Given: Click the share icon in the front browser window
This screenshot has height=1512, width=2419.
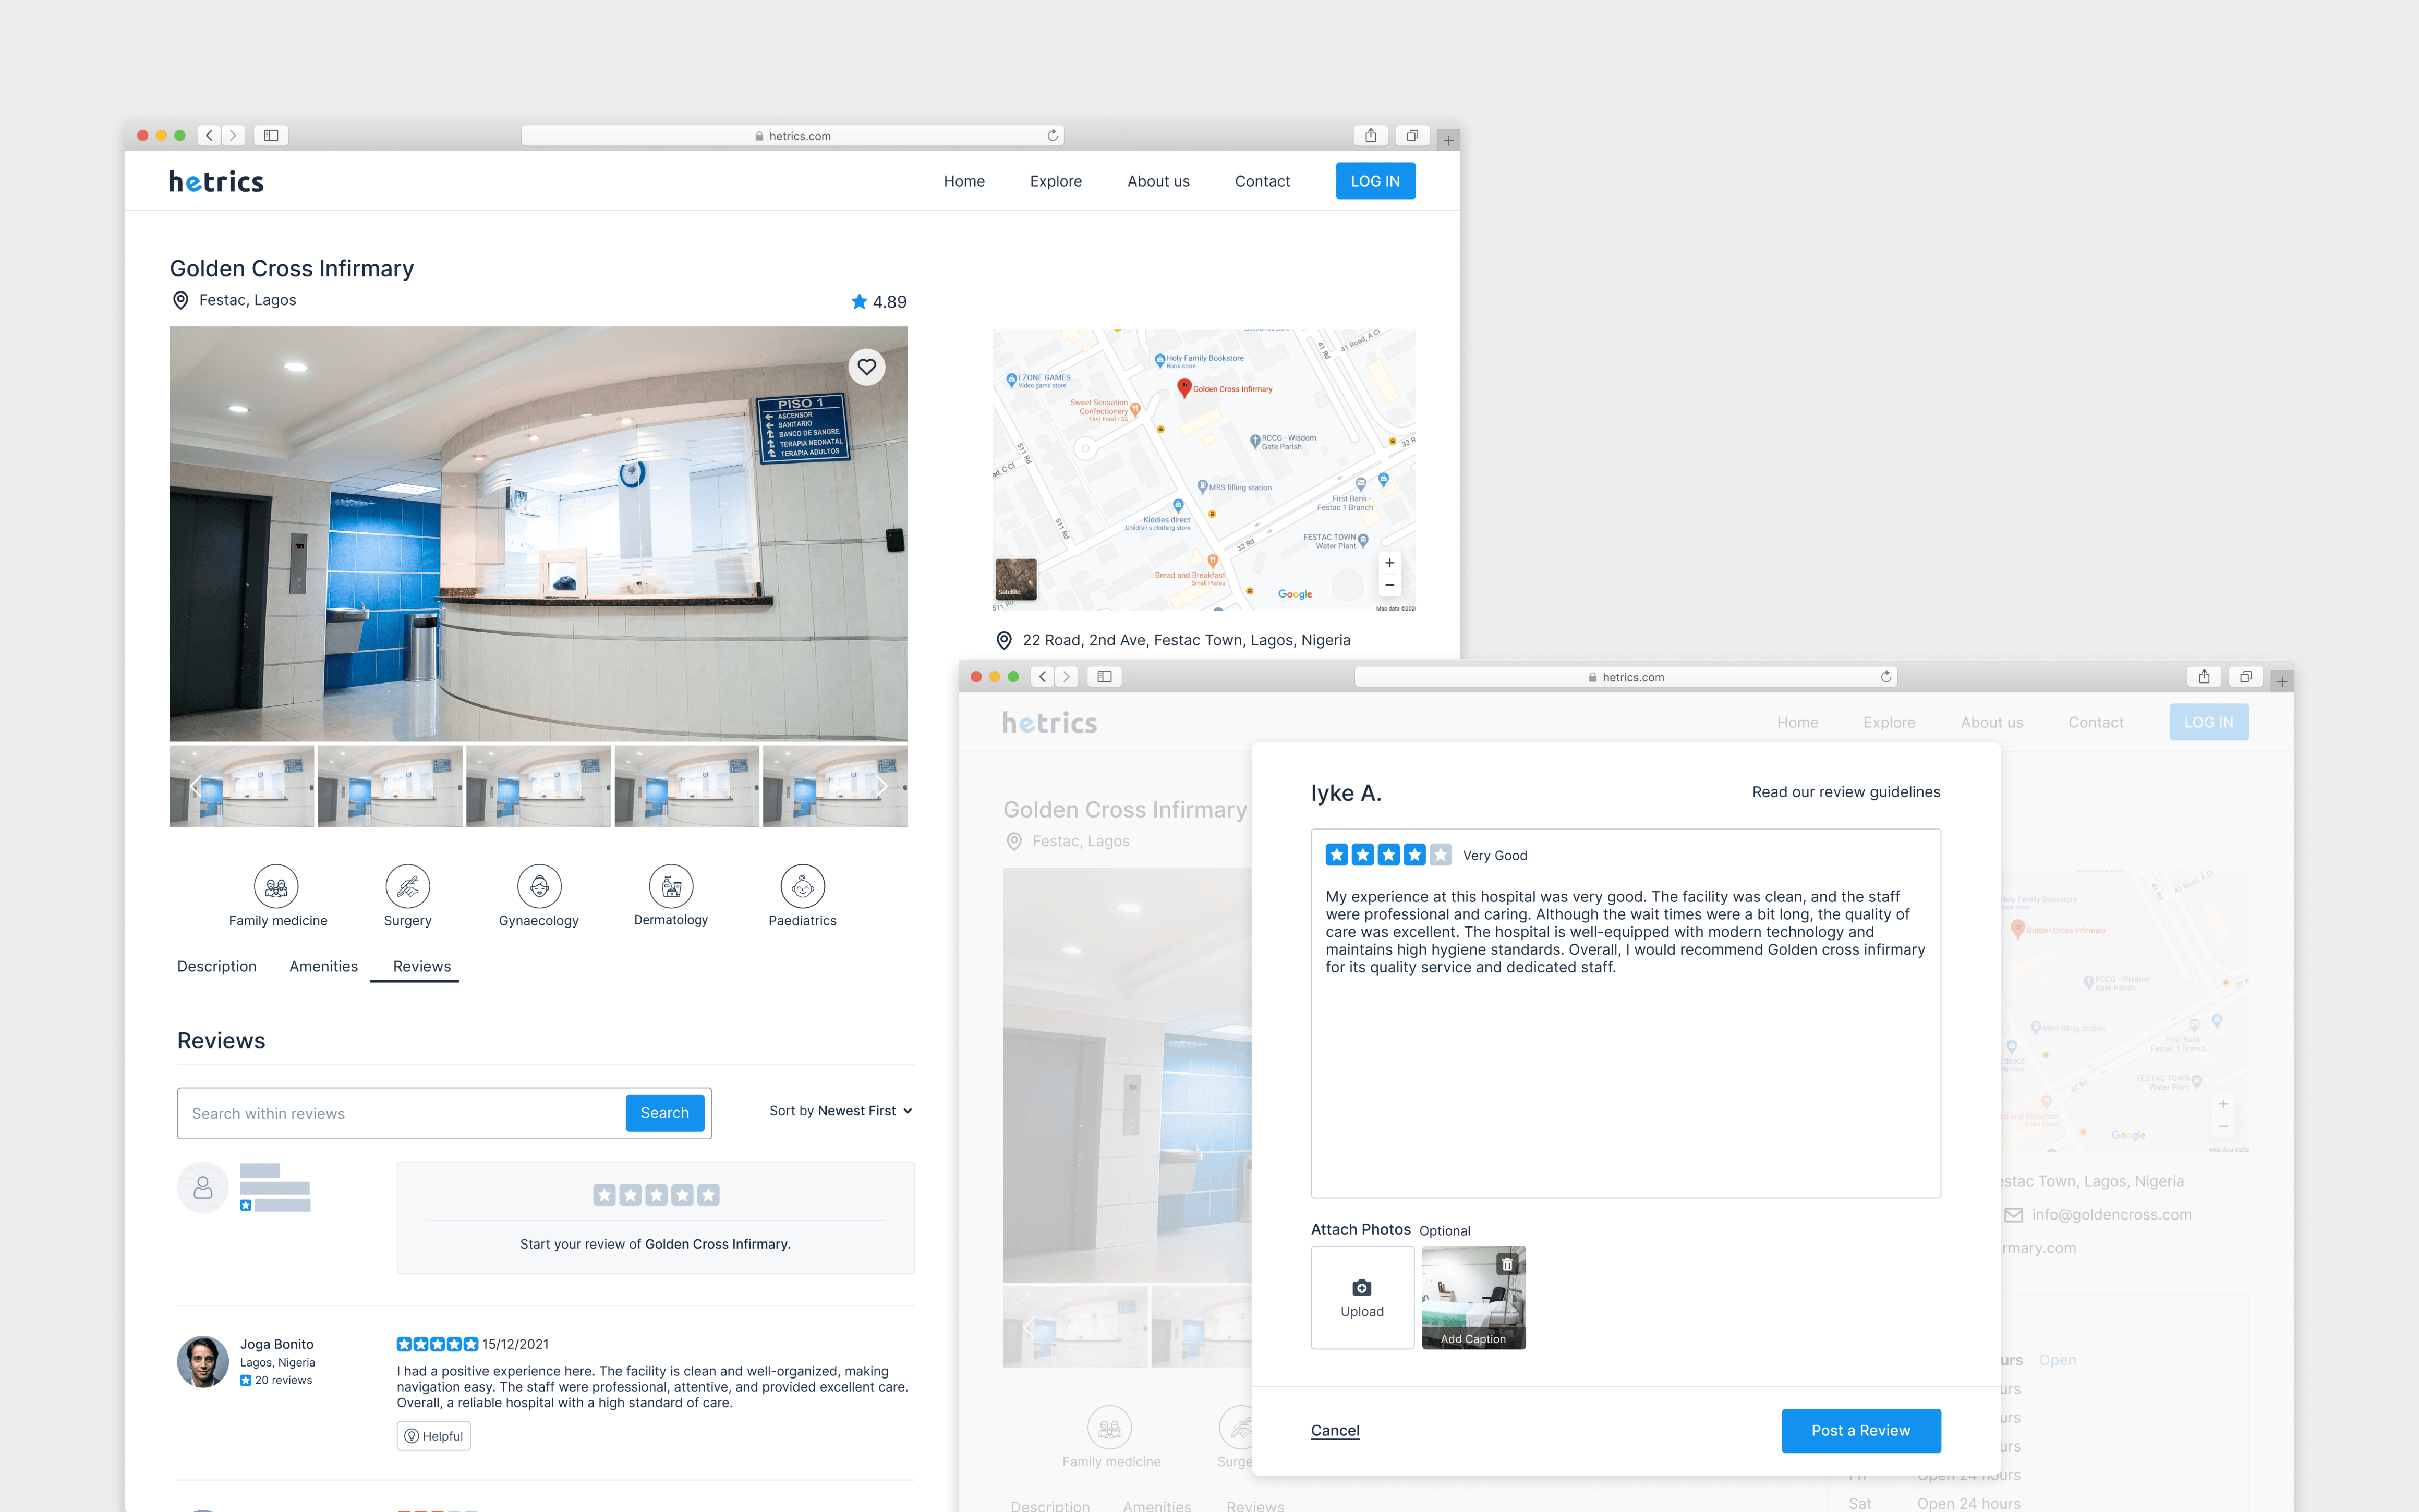Looking at the screenshot, I should (x=2204, y=677).
